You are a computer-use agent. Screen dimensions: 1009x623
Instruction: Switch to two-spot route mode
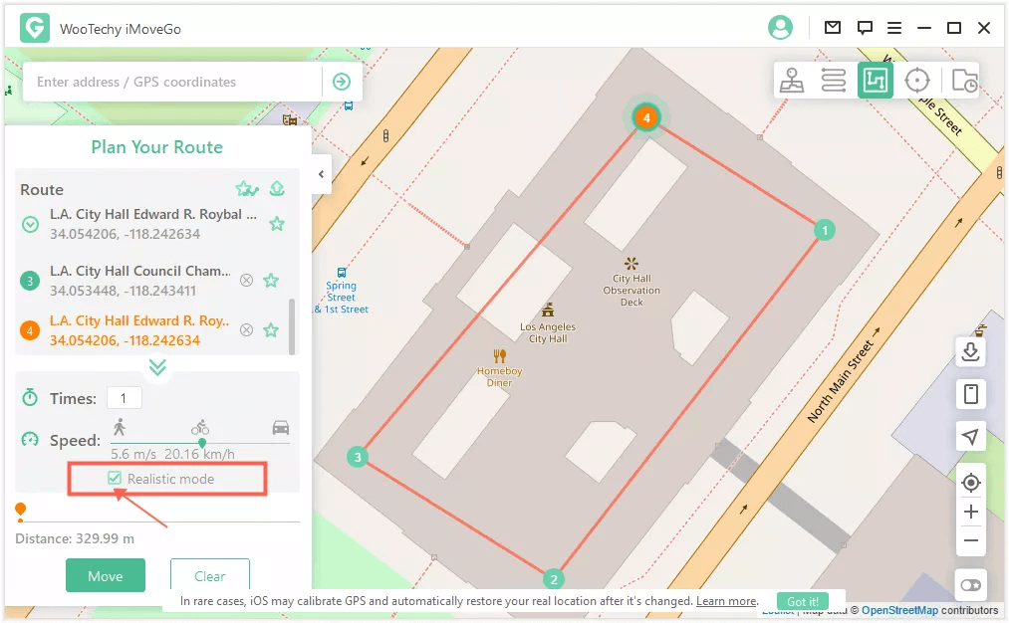pos(834,81)
